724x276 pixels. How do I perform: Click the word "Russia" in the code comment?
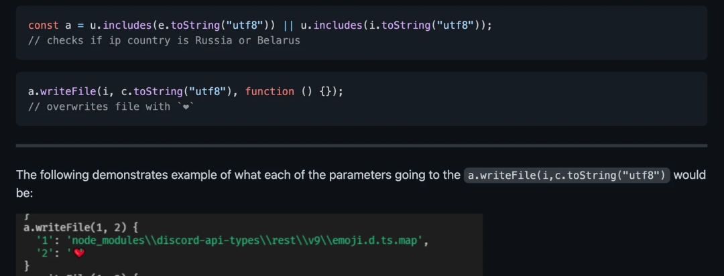(x=210, y=40)
